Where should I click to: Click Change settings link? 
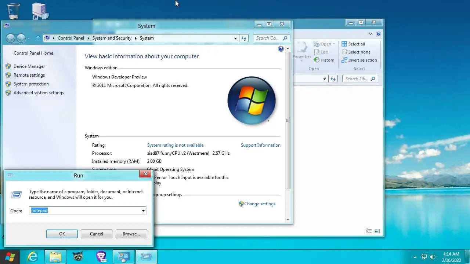coord(260,204)
